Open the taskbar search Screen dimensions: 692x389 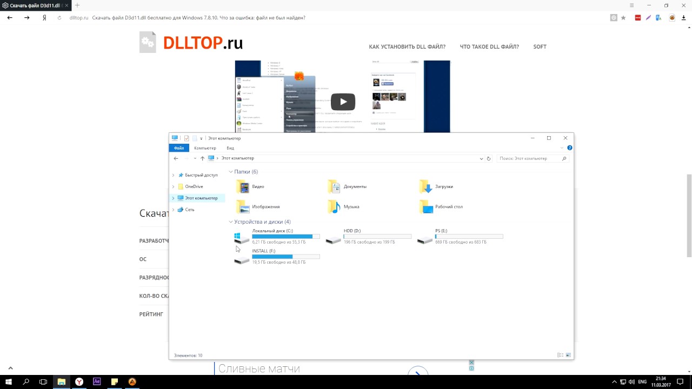point(26,381)
